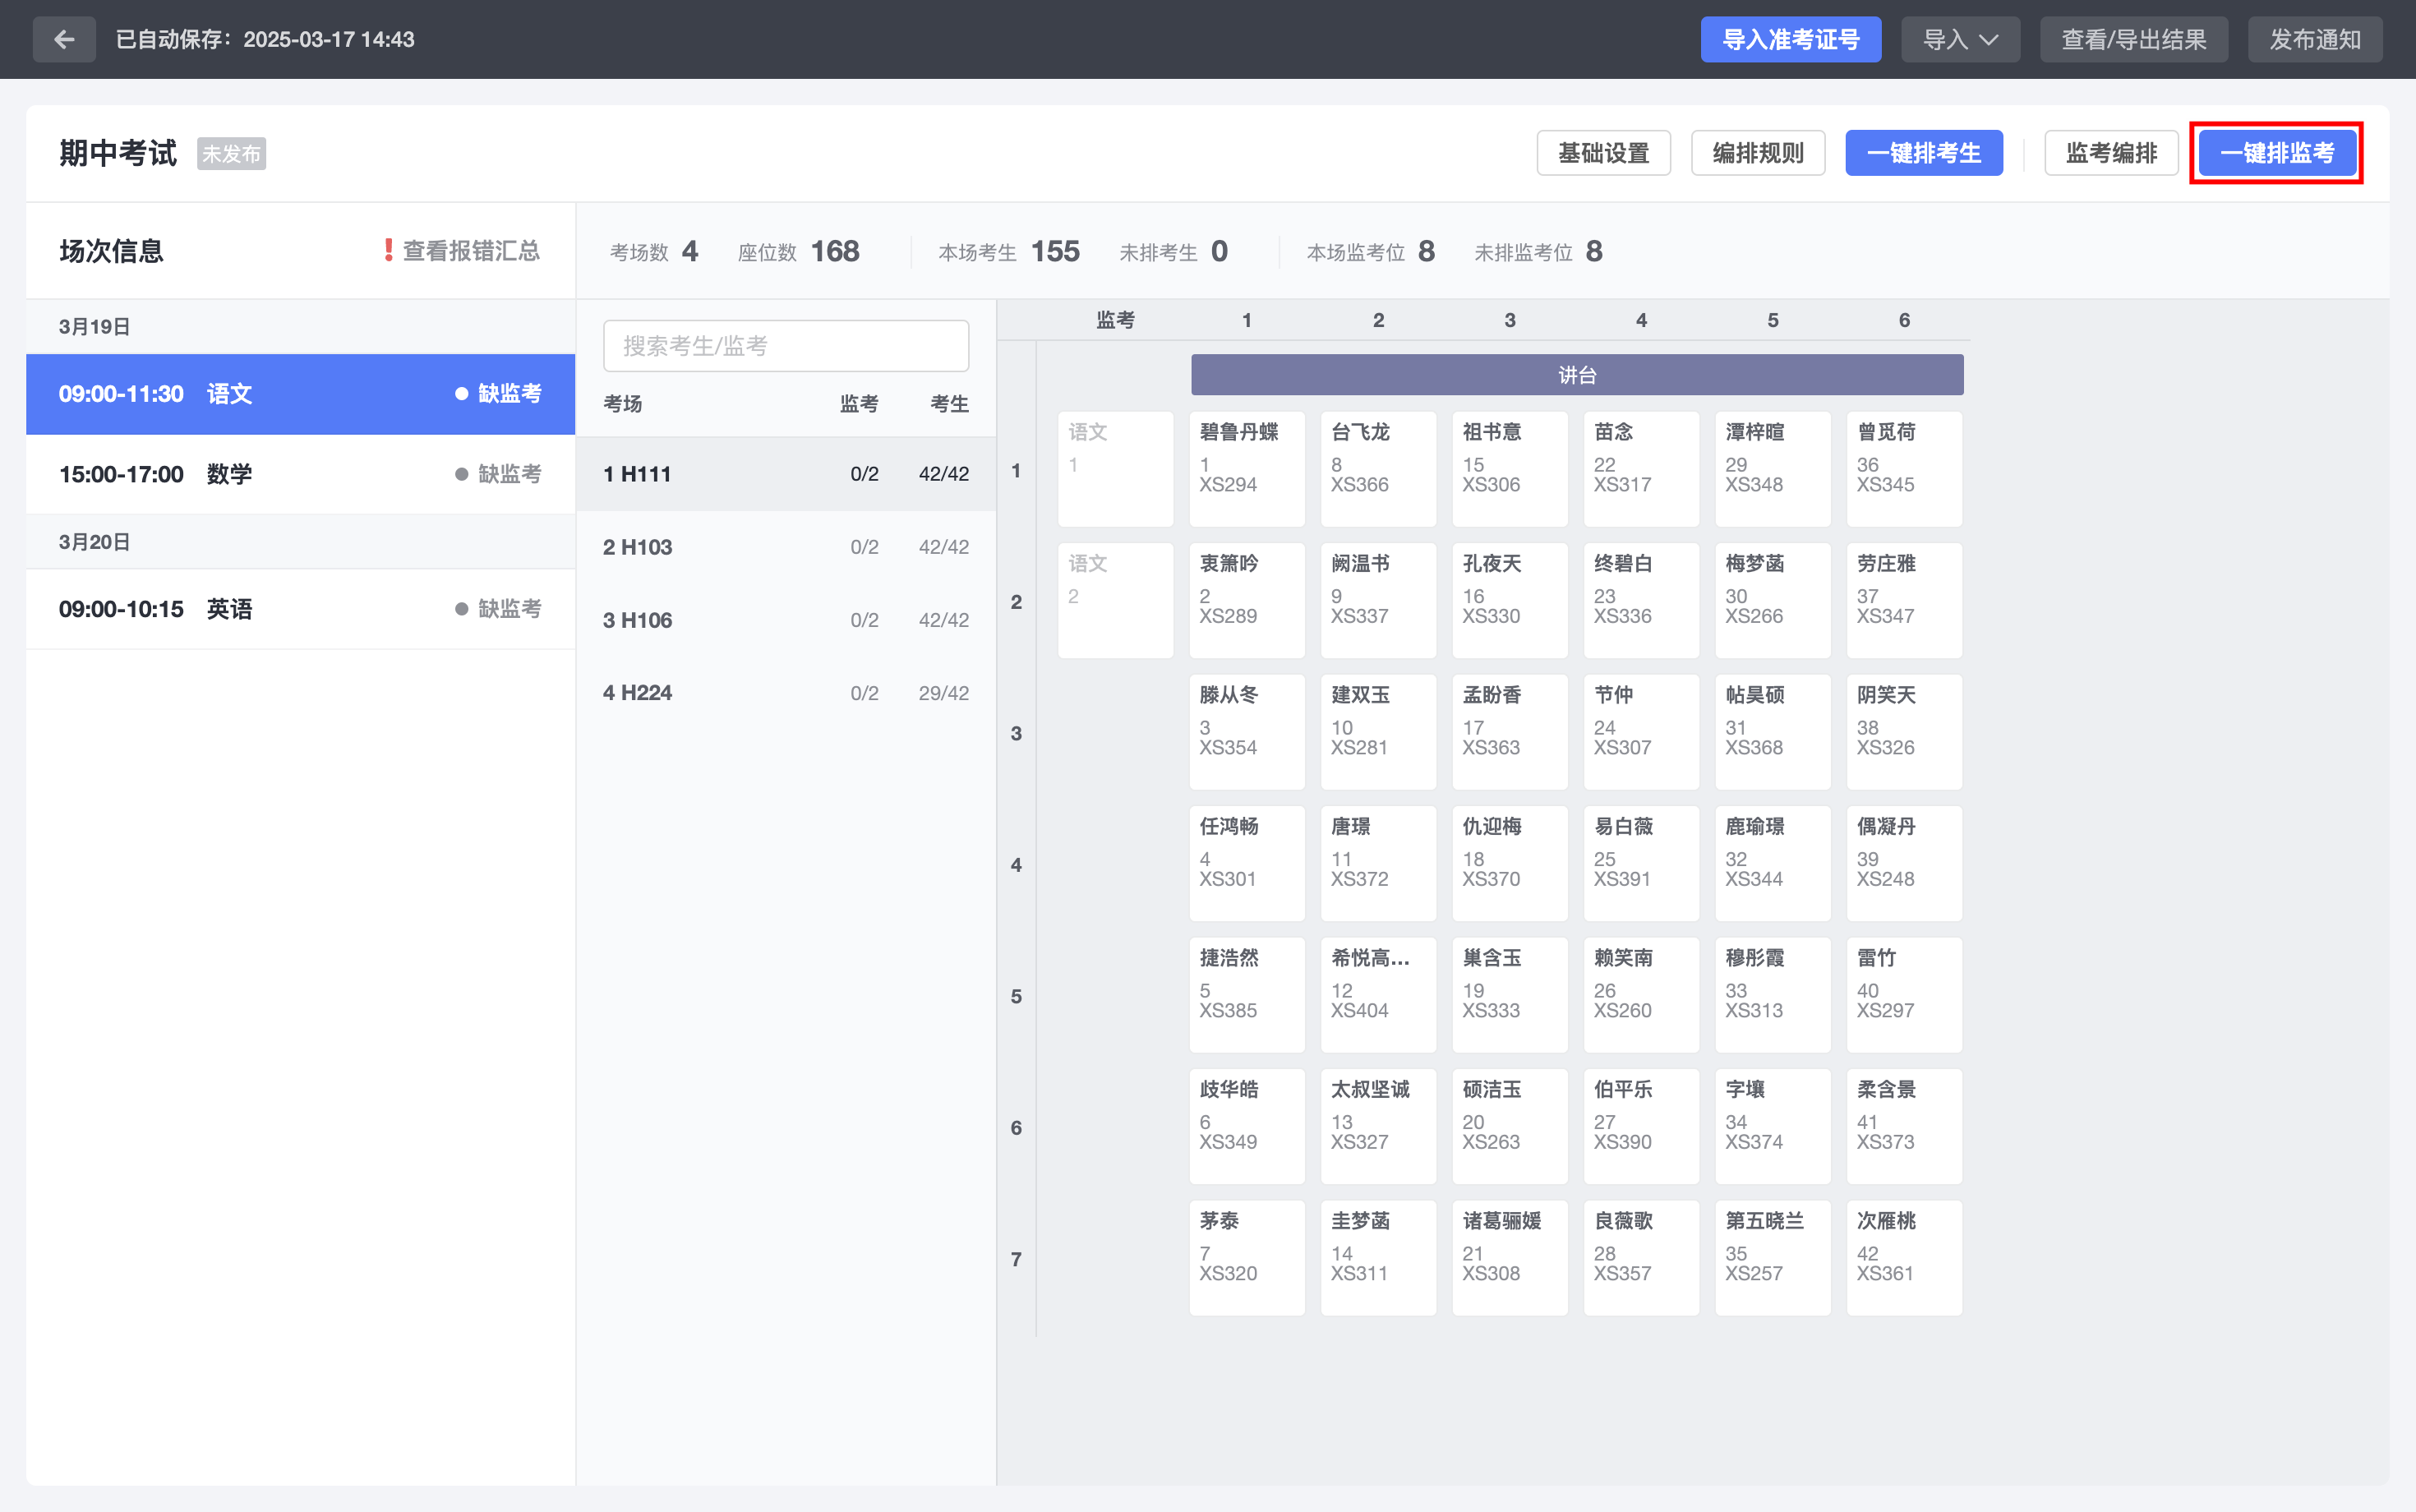2416x1512 pixels.
Task: Select student seat 梅梦菡 XS266
Action: pos(1773,600)
